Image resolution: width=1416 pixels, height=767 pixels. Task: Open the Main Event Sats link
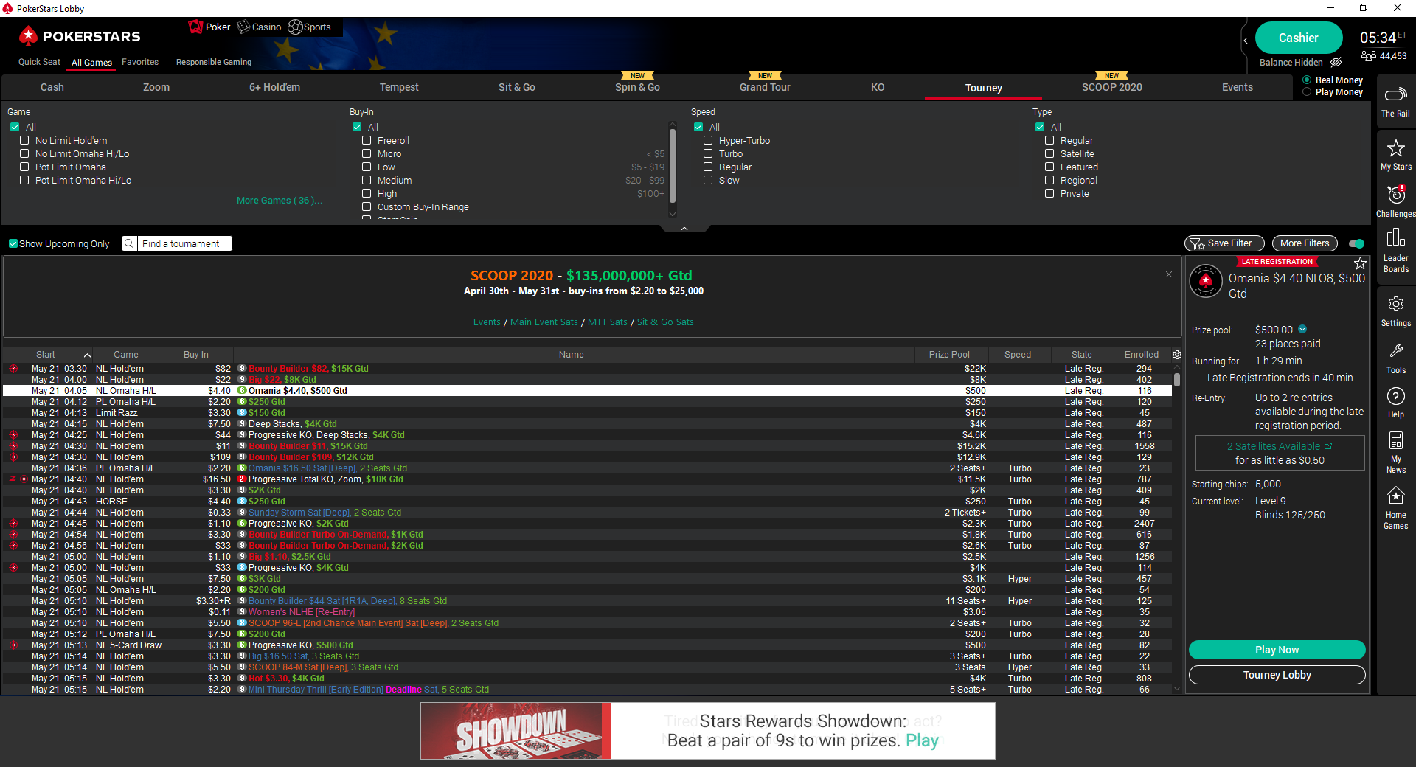tap(544, 322)
